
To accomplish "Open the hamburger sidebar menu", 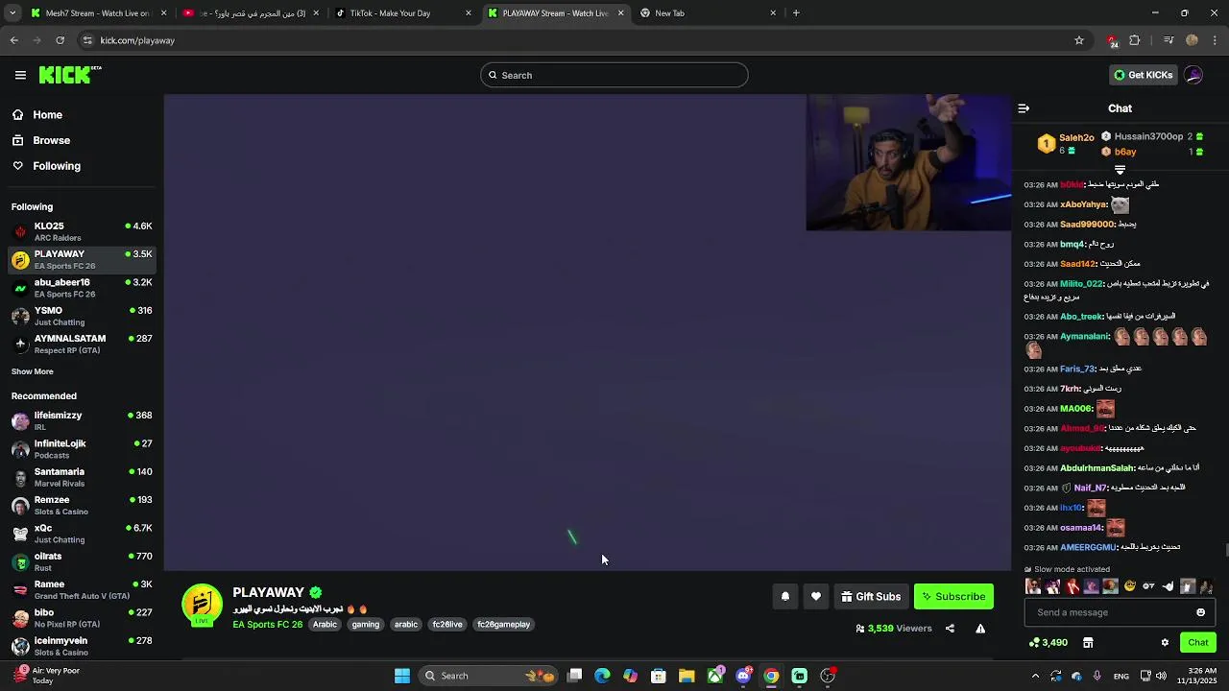I will pyautogui.click(x=20, y=75).
